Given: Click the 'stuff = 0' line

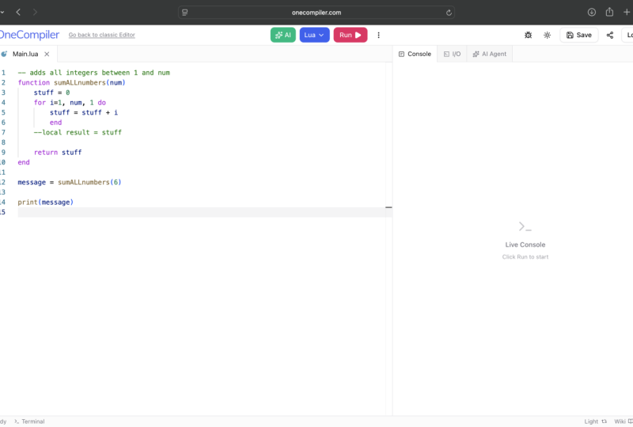Looking at the screenshot, I should [51, 93].
